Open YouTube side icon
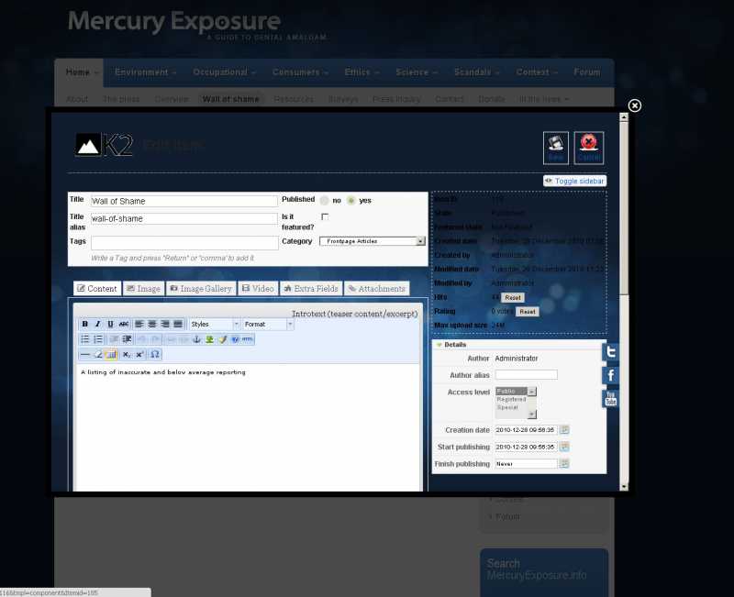Viewport: 734px width, 597px height. (610, 399)
